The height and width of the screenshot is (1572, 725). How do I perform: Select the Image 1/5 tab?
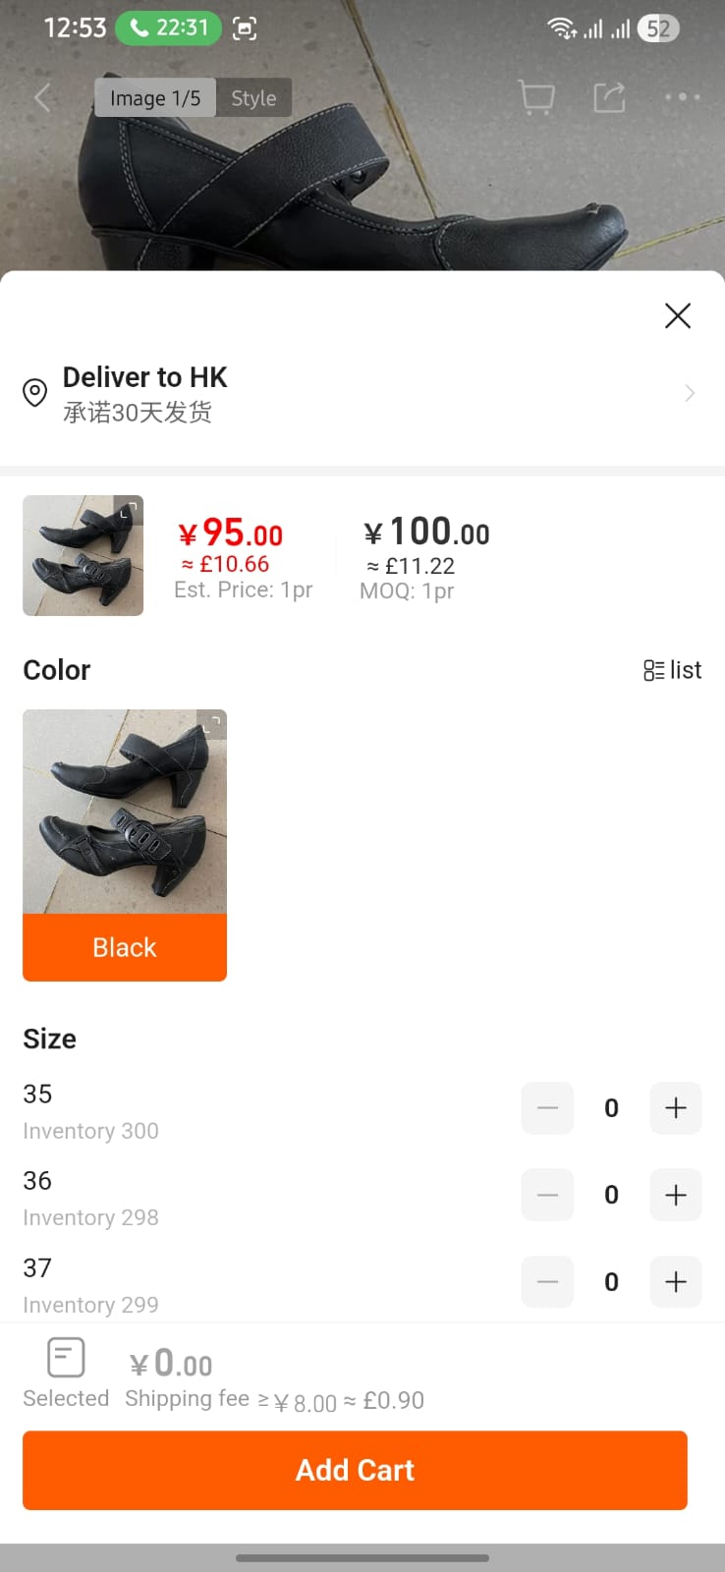155,98
